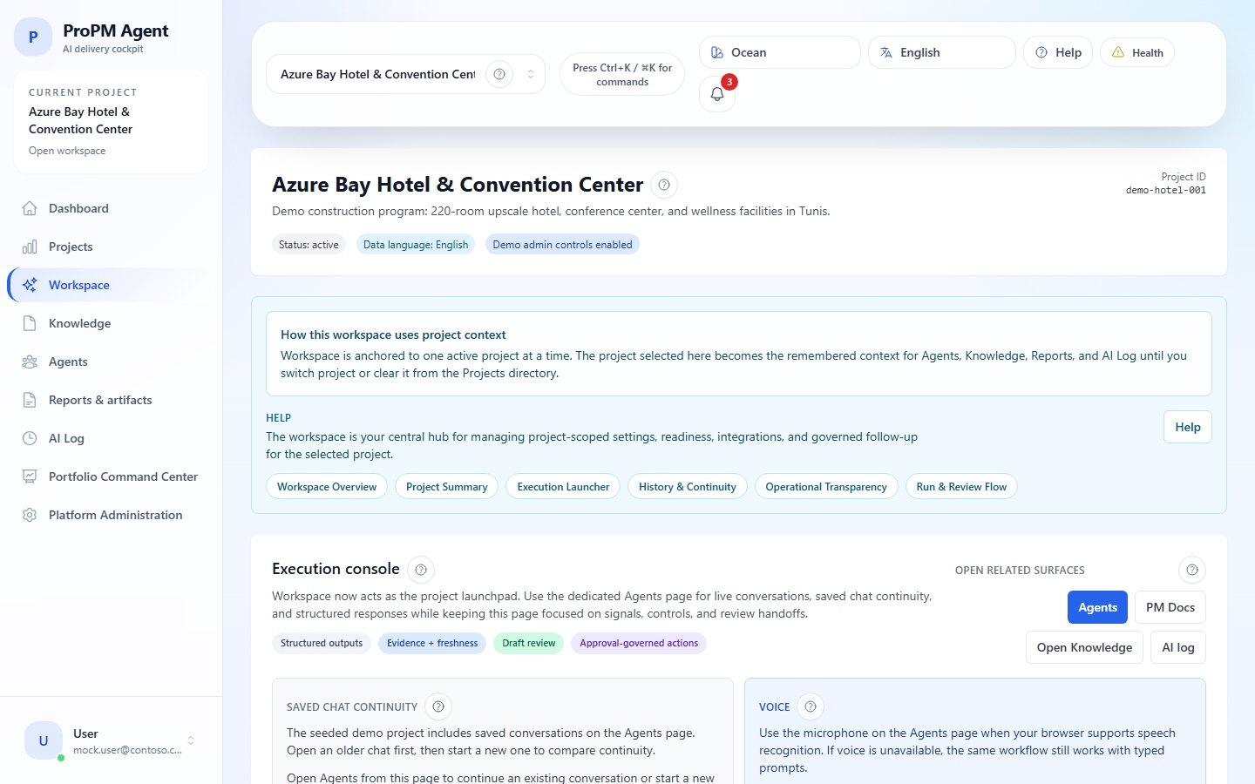Open Dashboard from the sidebar icon

click(30, 208)
